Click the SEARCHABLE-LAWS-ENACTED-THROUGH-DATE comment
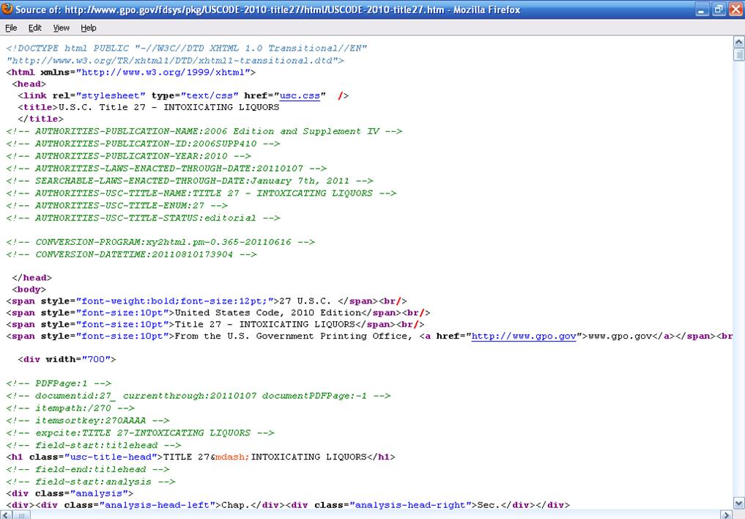Image resolution: width=745 pixels, height=519 pixels. point(190,180)
